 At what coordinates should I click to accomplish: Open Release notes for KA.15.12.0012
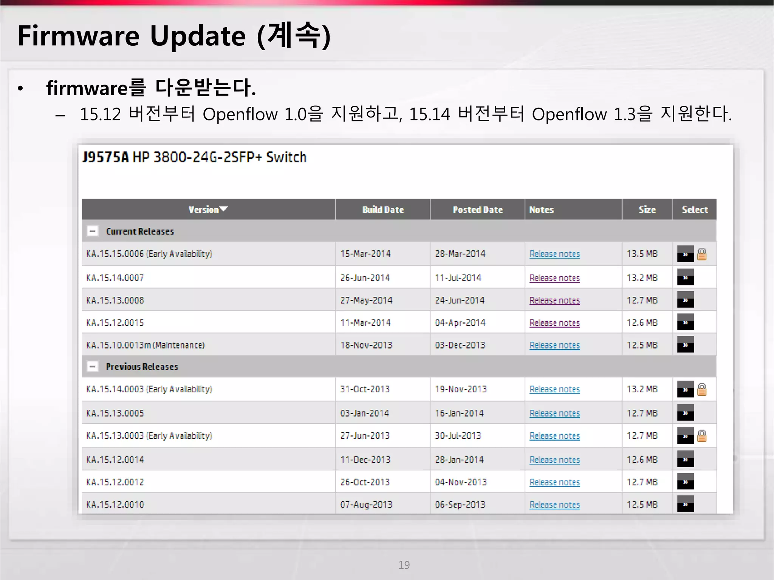coord(554,482)
